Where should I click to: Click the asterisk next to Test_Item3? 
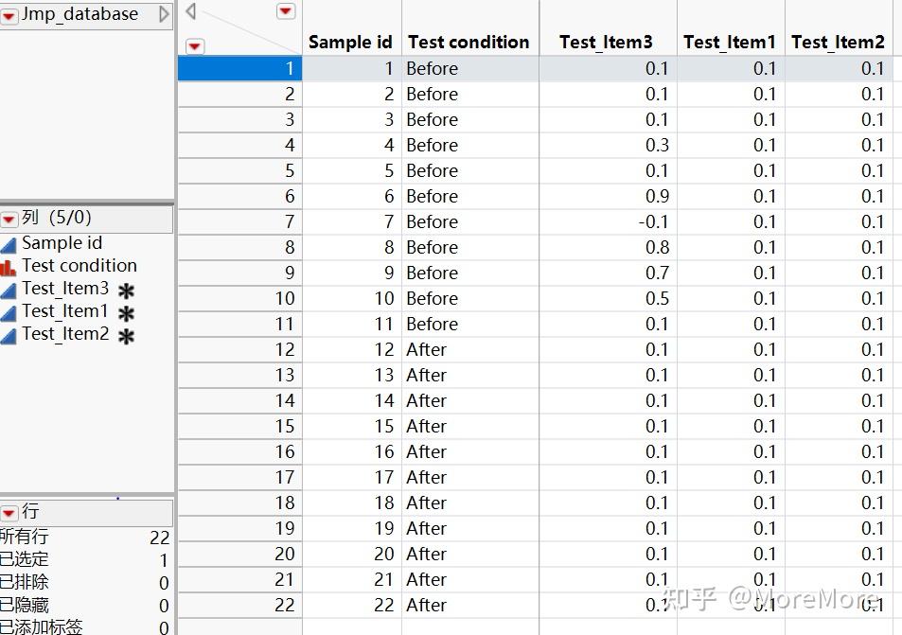tap(126, 291)
